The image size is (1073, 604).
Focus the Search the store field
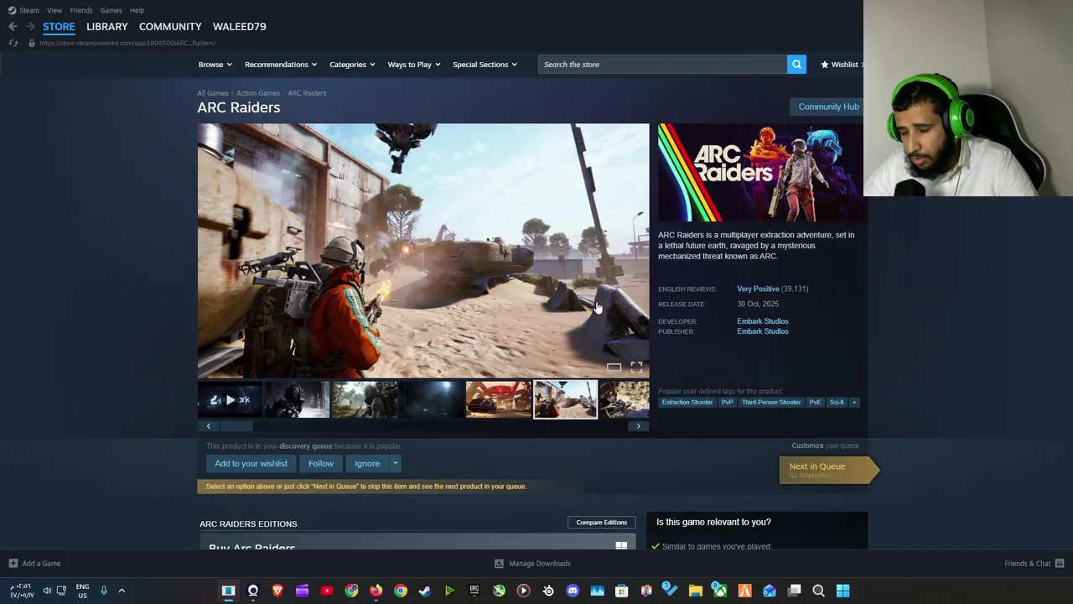662,65
